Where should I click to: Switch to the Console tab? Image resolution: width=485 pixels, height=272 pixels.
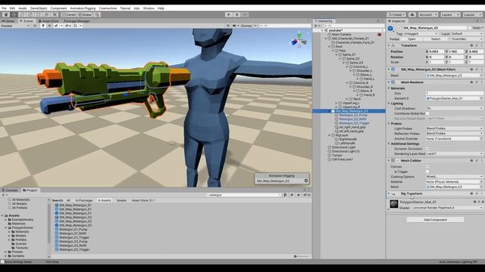(x=10, y=190)
